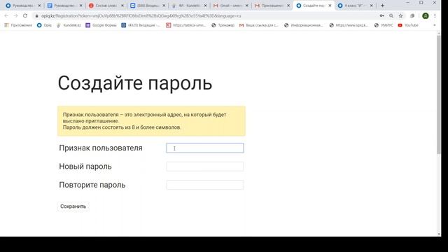Minimize the browser window

[408, 3]
